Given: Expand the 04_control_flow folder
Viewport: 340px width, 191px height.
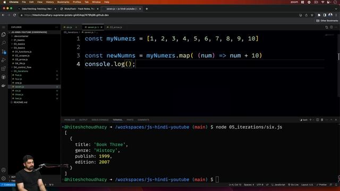Looking at the screenshot, I should click(x=22, y=67).
